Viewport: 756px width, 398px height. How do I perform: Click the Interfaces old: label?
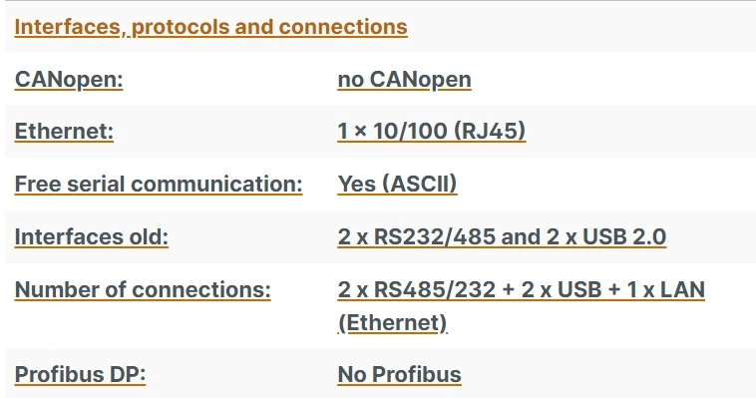click(x=92, y=237)
